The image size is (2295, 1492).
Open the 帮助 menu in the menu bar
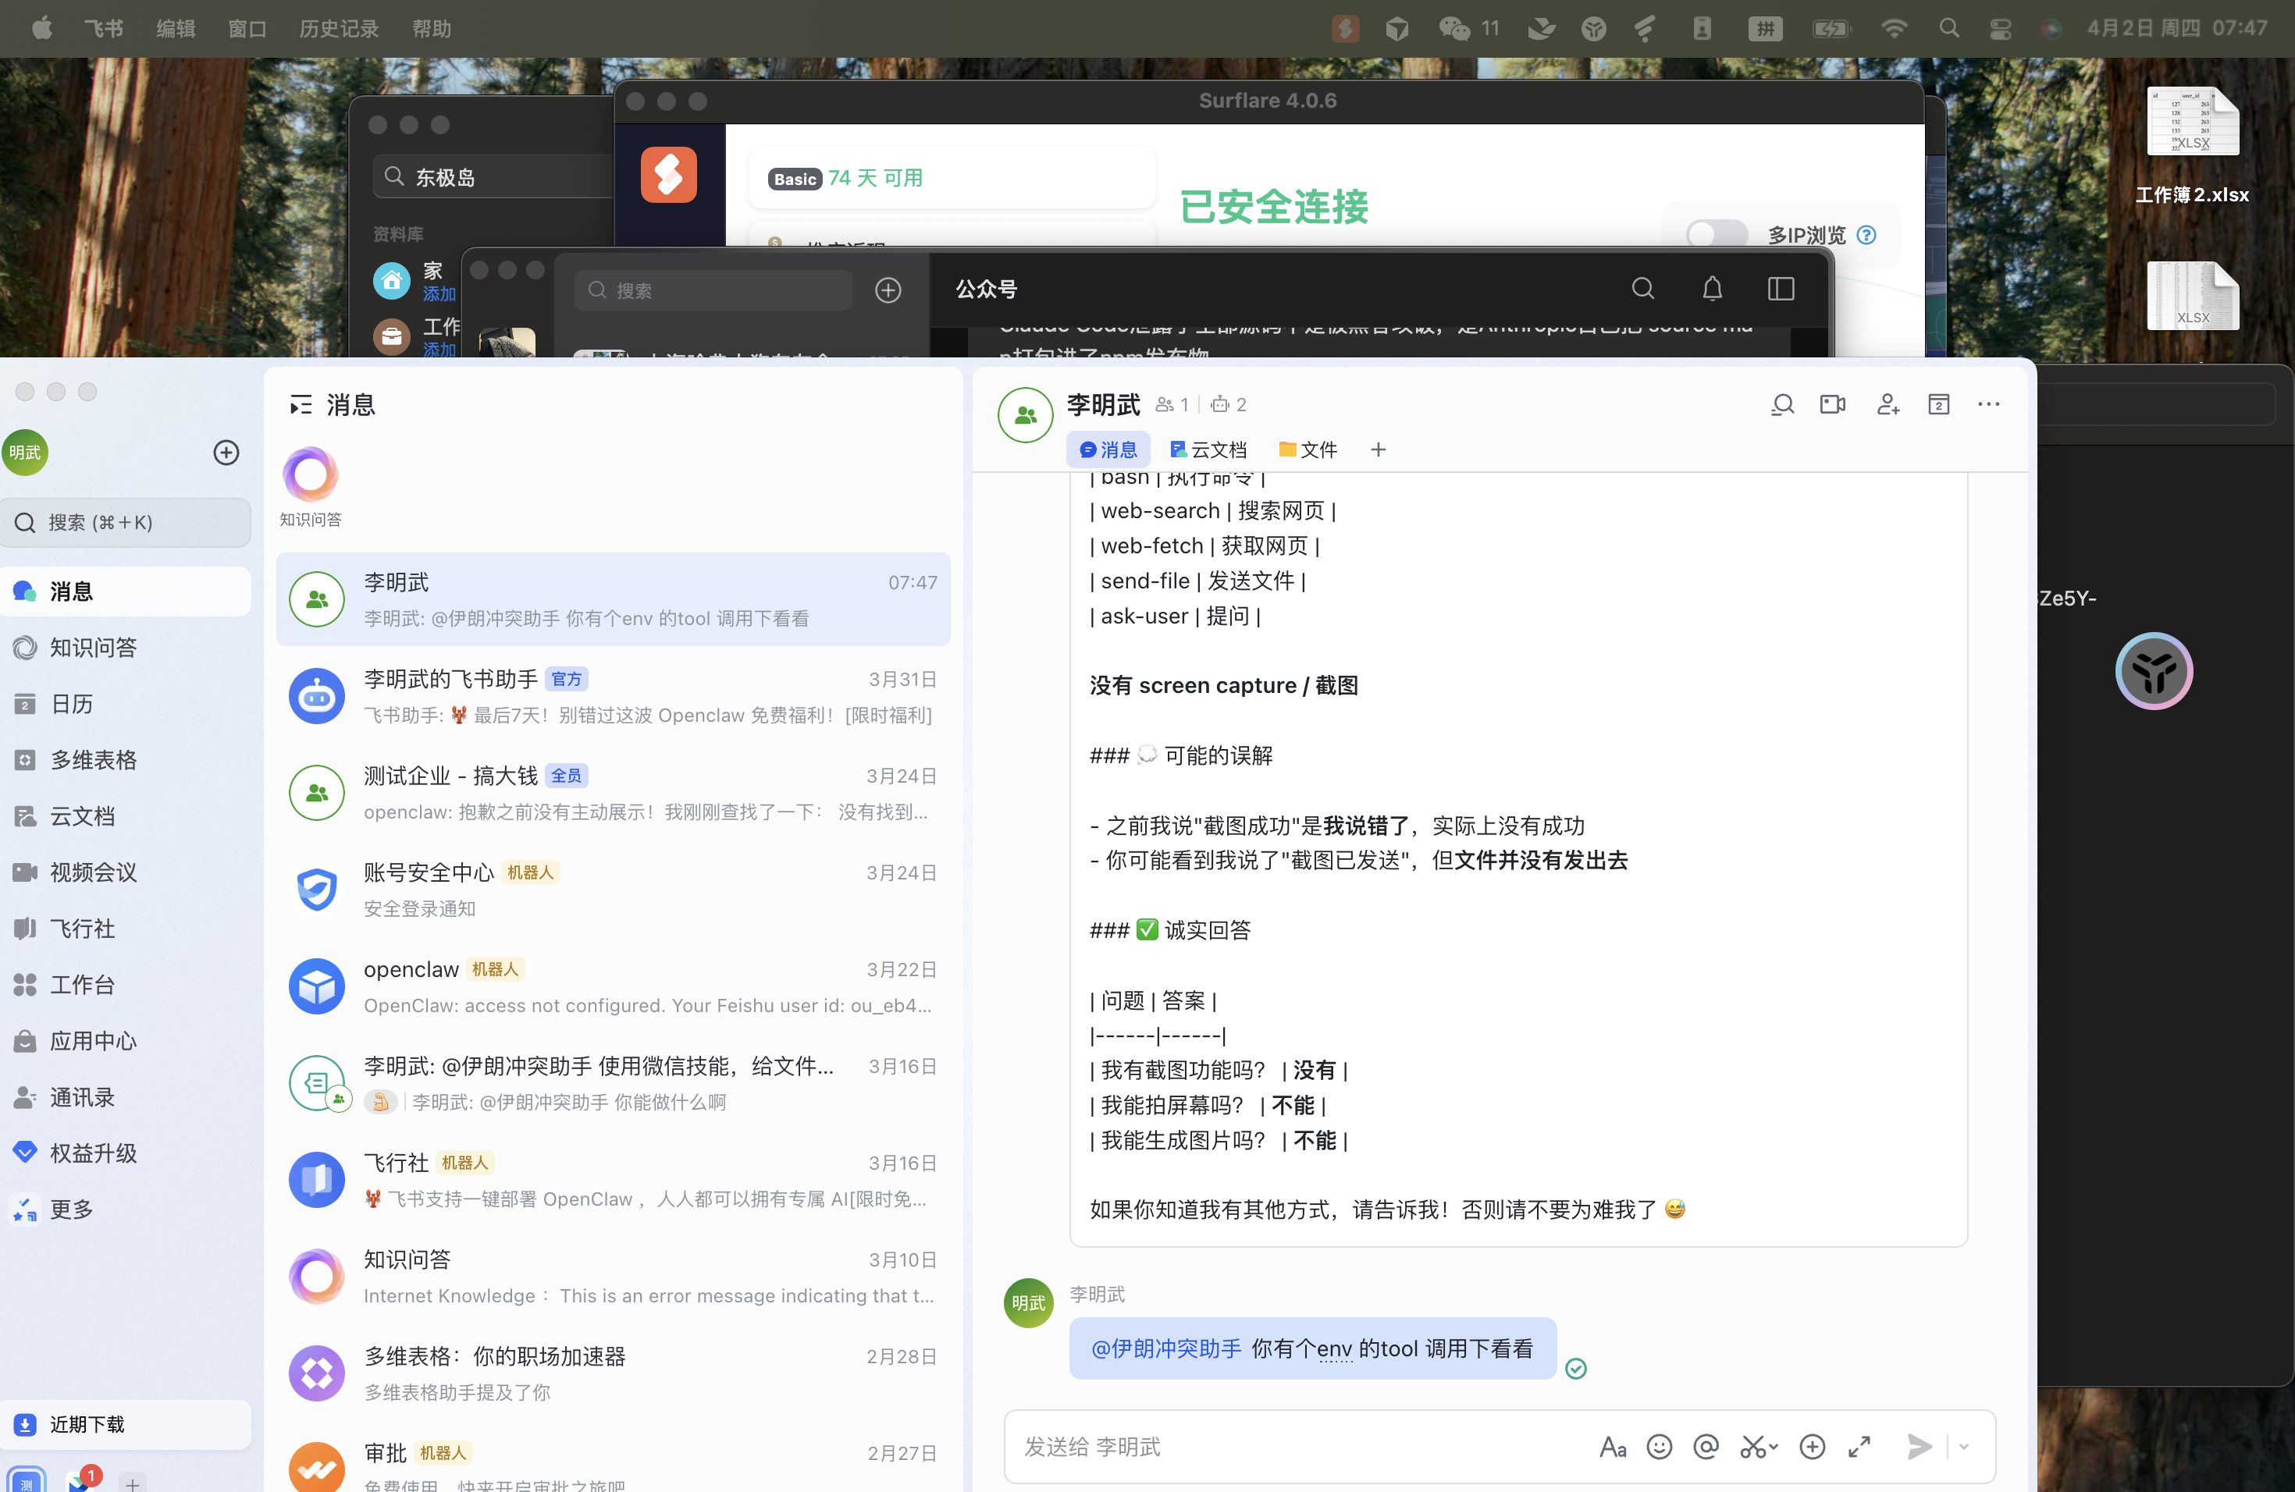coord(430,28)
